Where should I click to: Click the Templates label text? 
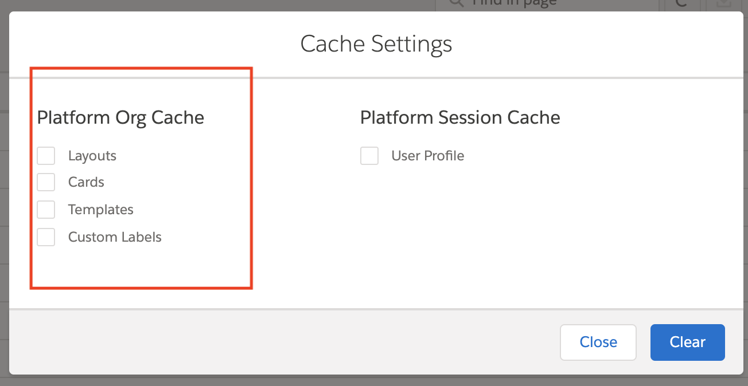(101, 210)
